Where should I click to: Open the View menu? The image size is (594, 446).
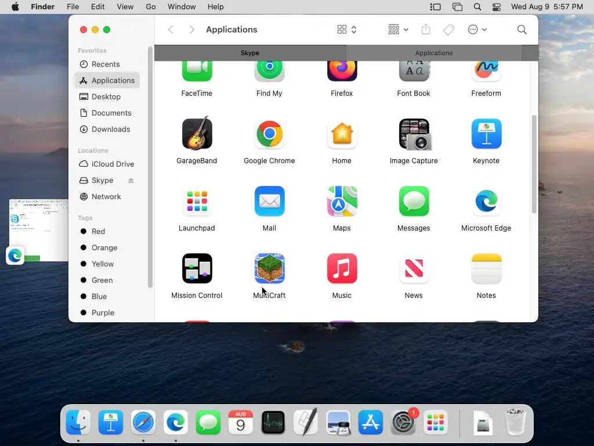tap(125, 7)
